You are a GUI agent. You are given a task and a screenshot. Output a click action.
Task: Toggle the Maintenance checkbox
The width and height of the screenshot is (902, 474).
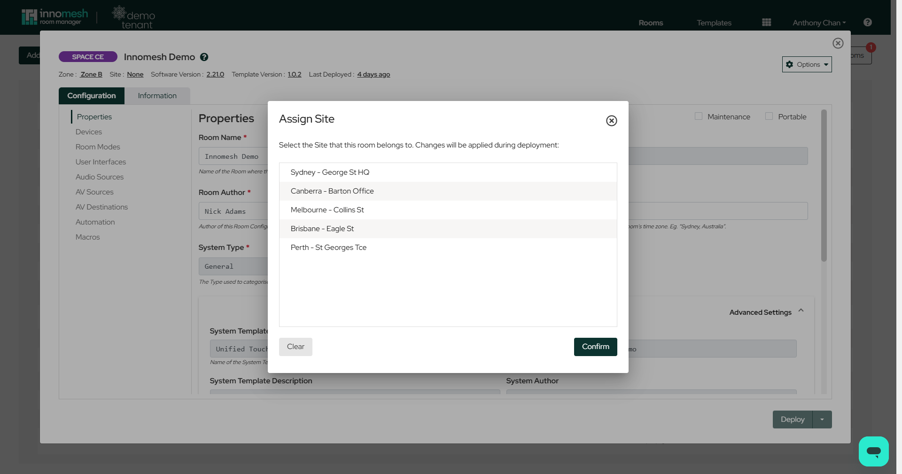[x=698, y=116]
